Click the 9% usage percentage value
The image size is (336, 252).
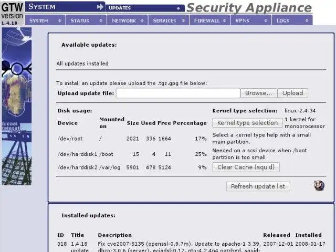coord(202,167)
